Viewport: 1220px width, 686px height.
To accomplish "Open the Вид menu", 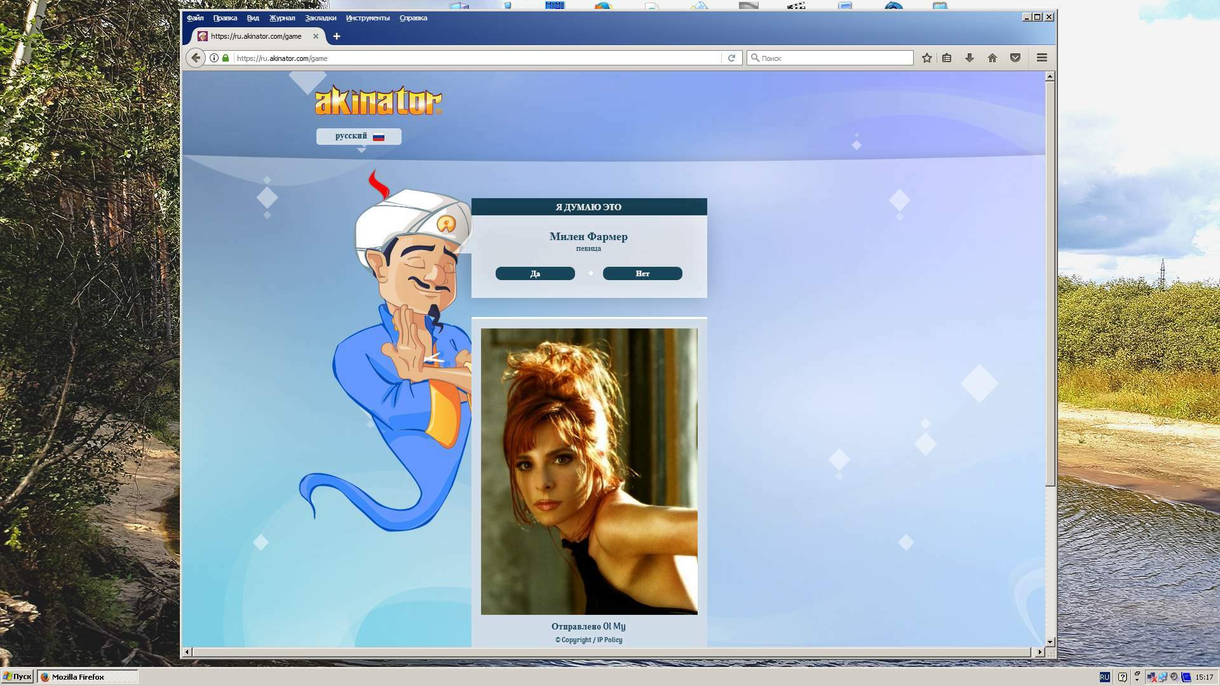I will tap(253, 18).
